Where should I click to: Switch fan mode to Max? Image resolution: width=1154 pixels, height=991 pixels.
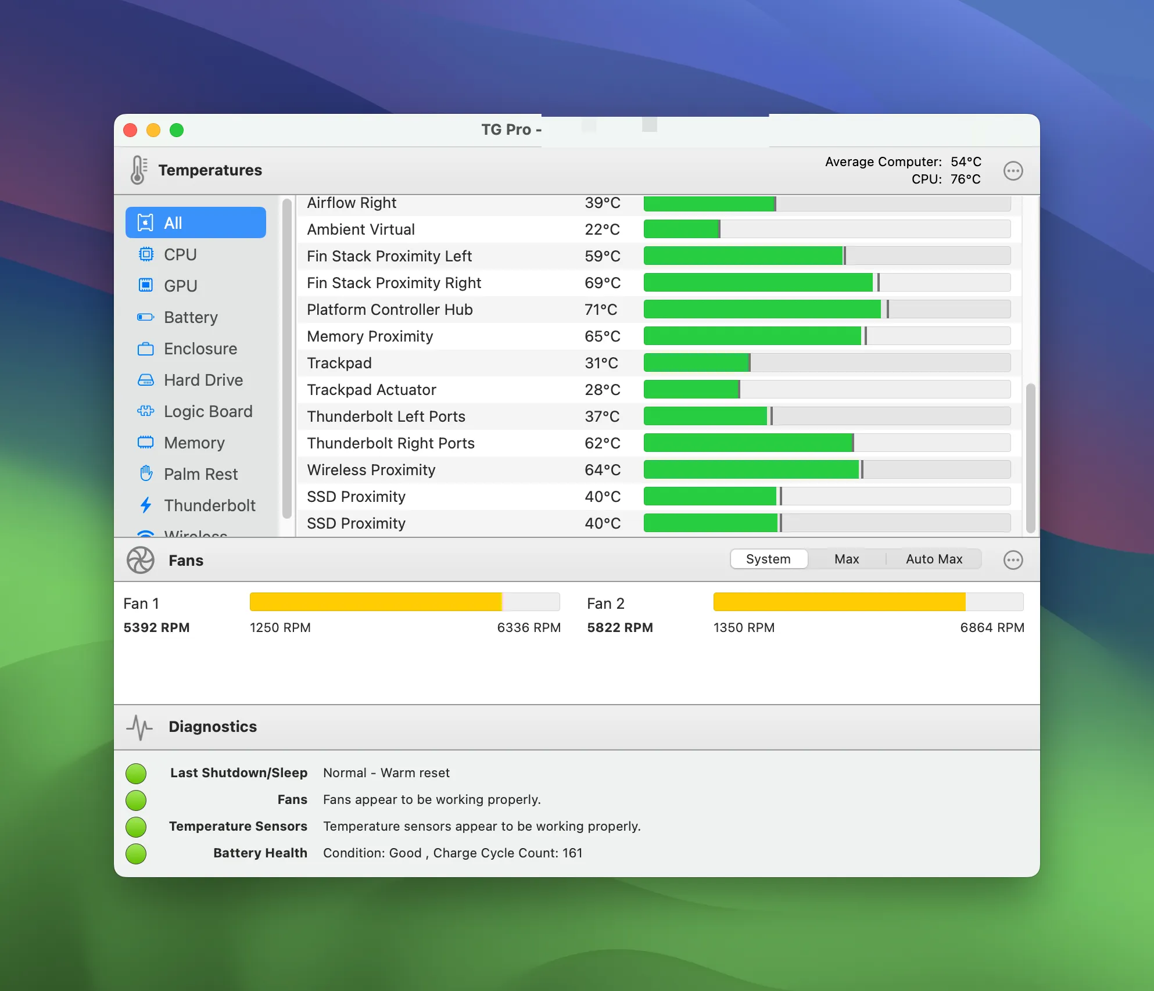pos(847,559)
